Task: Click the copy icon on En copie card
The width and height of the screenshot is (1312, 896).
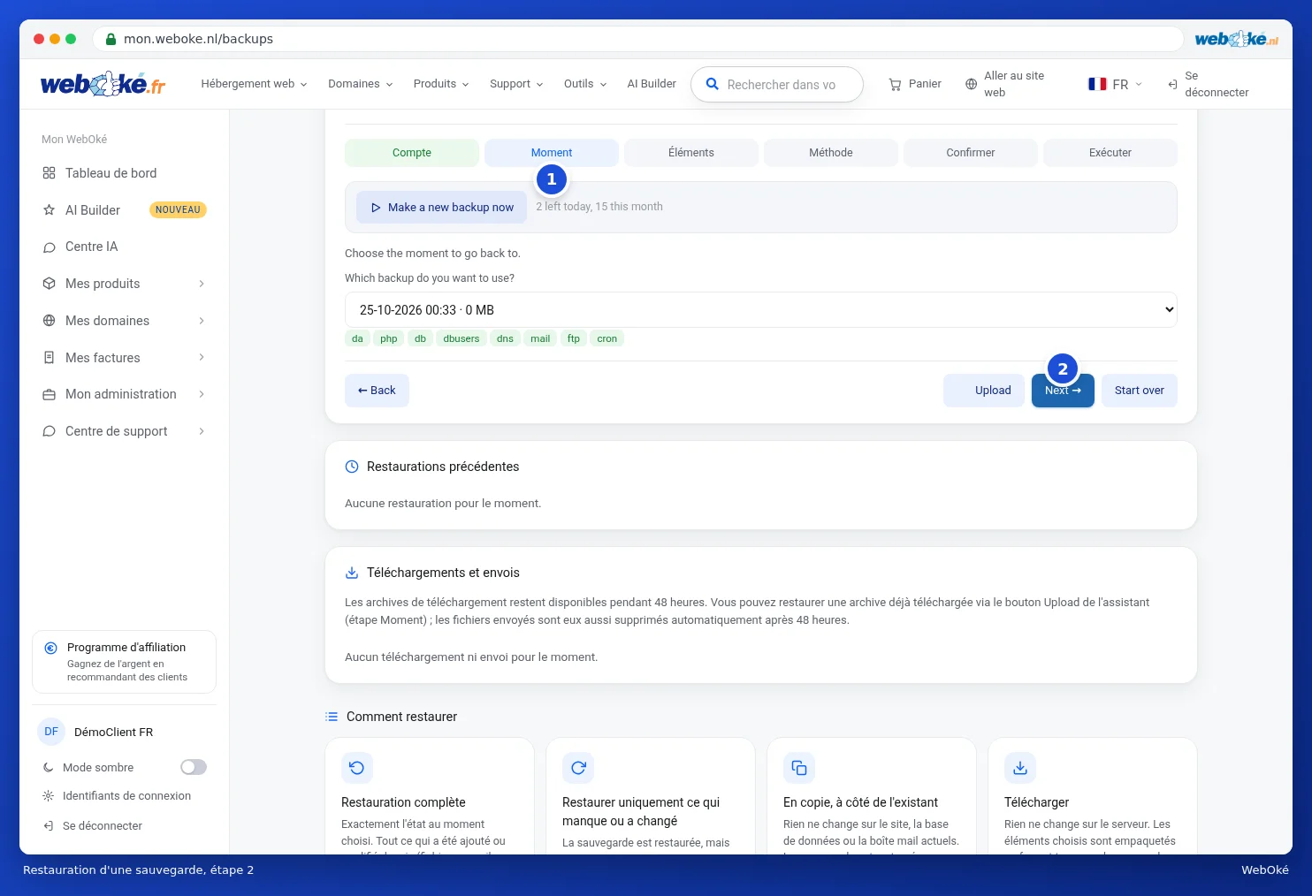Action: (799, 768)
